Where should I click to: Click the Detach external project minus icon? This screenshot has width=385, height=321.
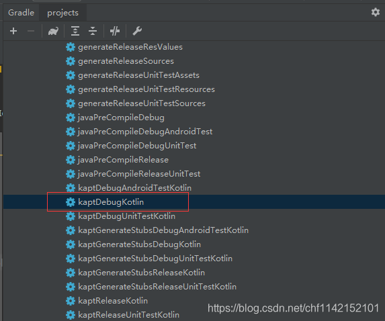click(x=31, y=31)
